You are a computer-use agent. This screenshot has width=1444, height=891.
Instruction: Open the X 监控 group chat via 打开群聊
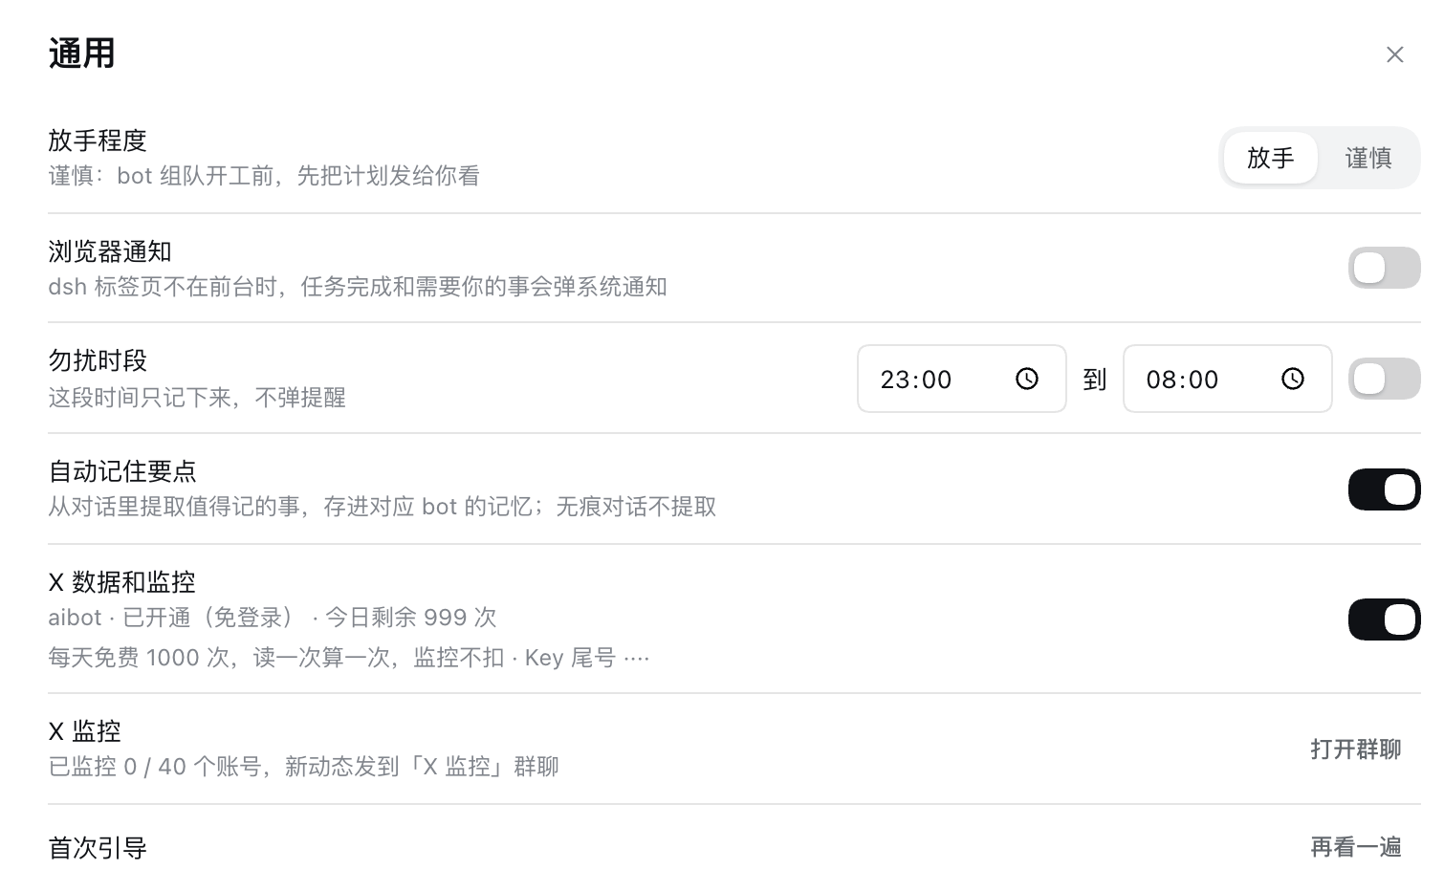[x=1355, y=750]
